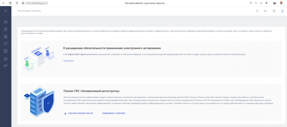Click the lock icon in the address bar
Image resolution: width=287 pixels, height=127 pixels.
coord(23,3)
